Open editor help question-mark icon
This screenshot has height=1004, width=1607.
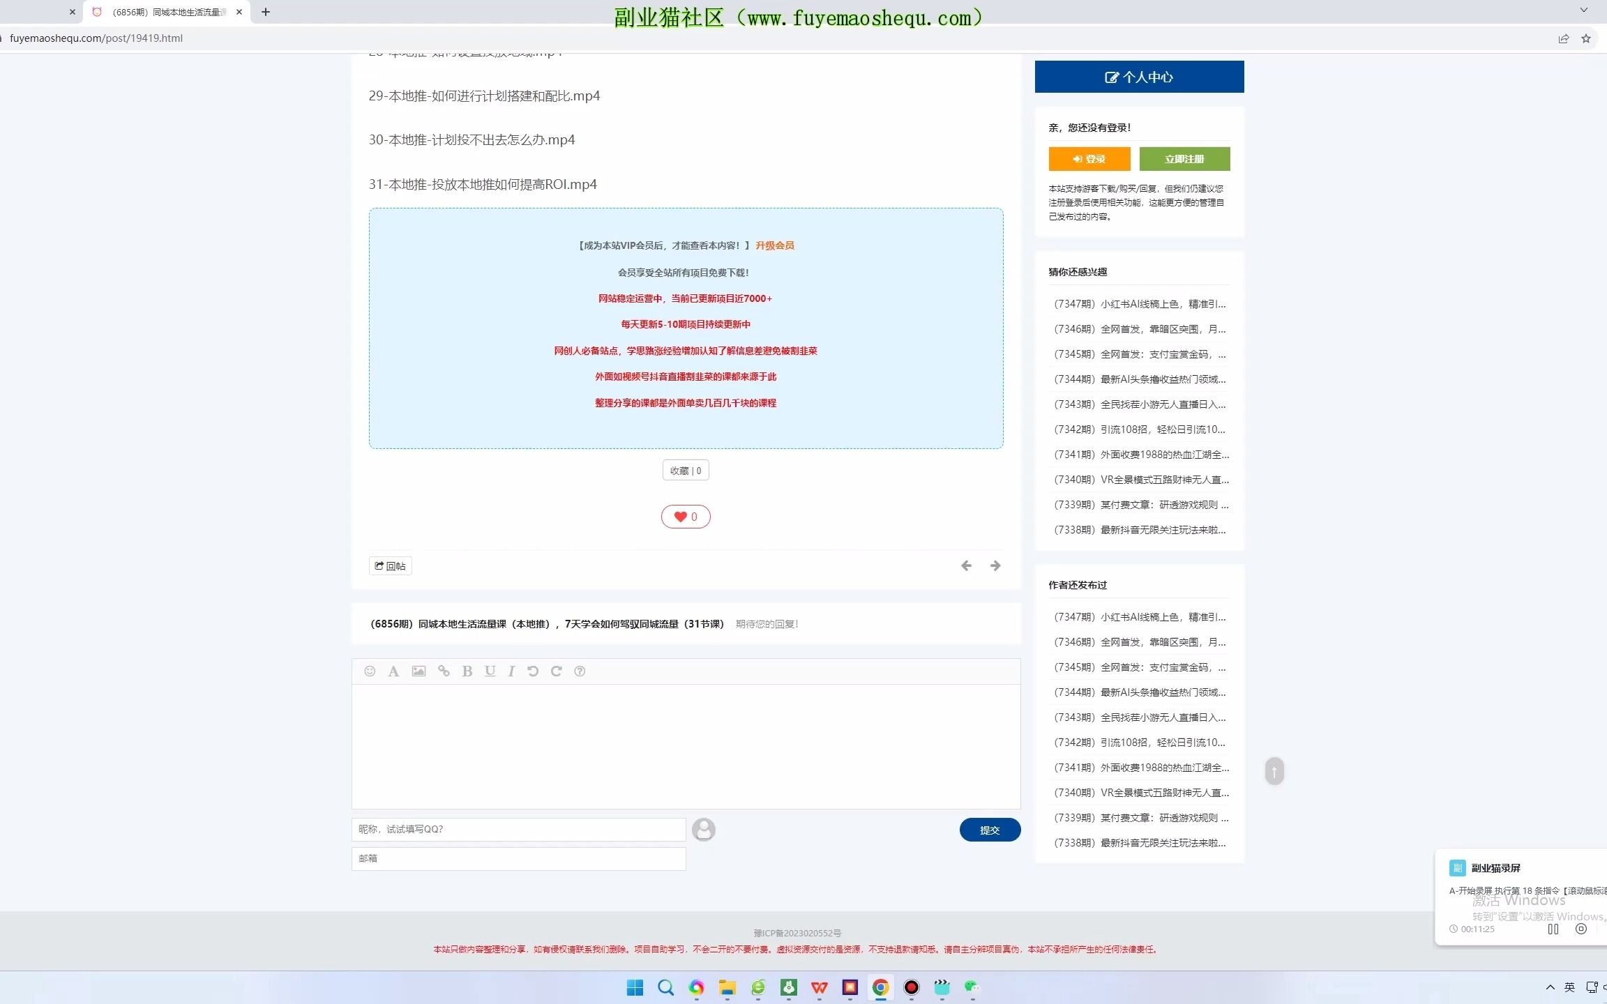click(x=580, y=671)
